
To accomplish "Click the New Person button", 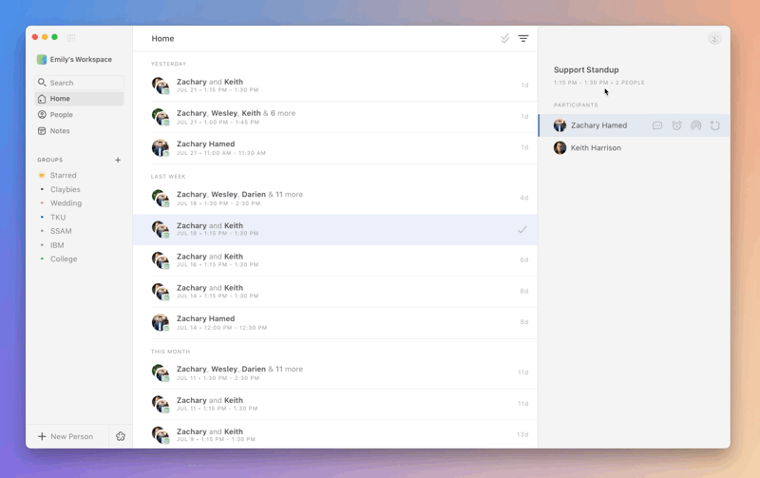I will tap(66, 436).
